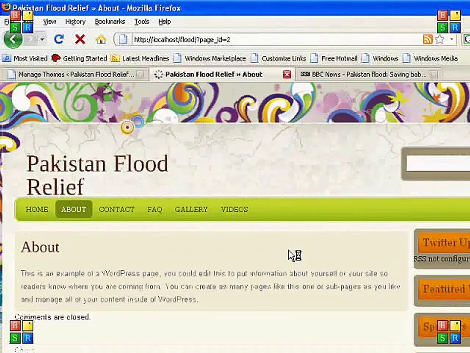Click the Most Visited folder icon
The image size is (470, 353).
(x=7, y=58)
